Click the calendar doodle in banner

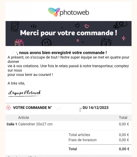pos(106,42)
